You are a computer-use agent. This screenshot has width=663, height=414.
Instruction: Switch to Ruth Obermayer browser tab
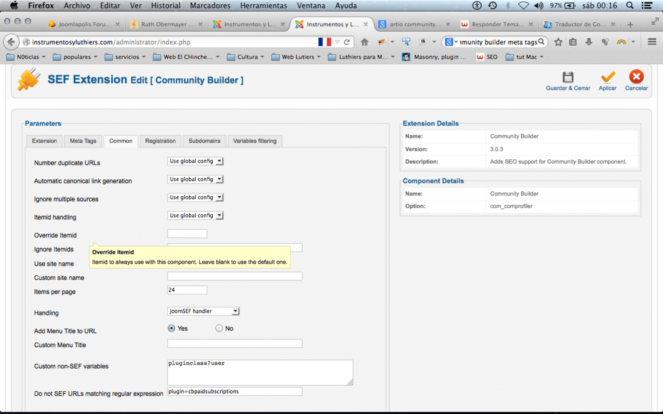166,25
